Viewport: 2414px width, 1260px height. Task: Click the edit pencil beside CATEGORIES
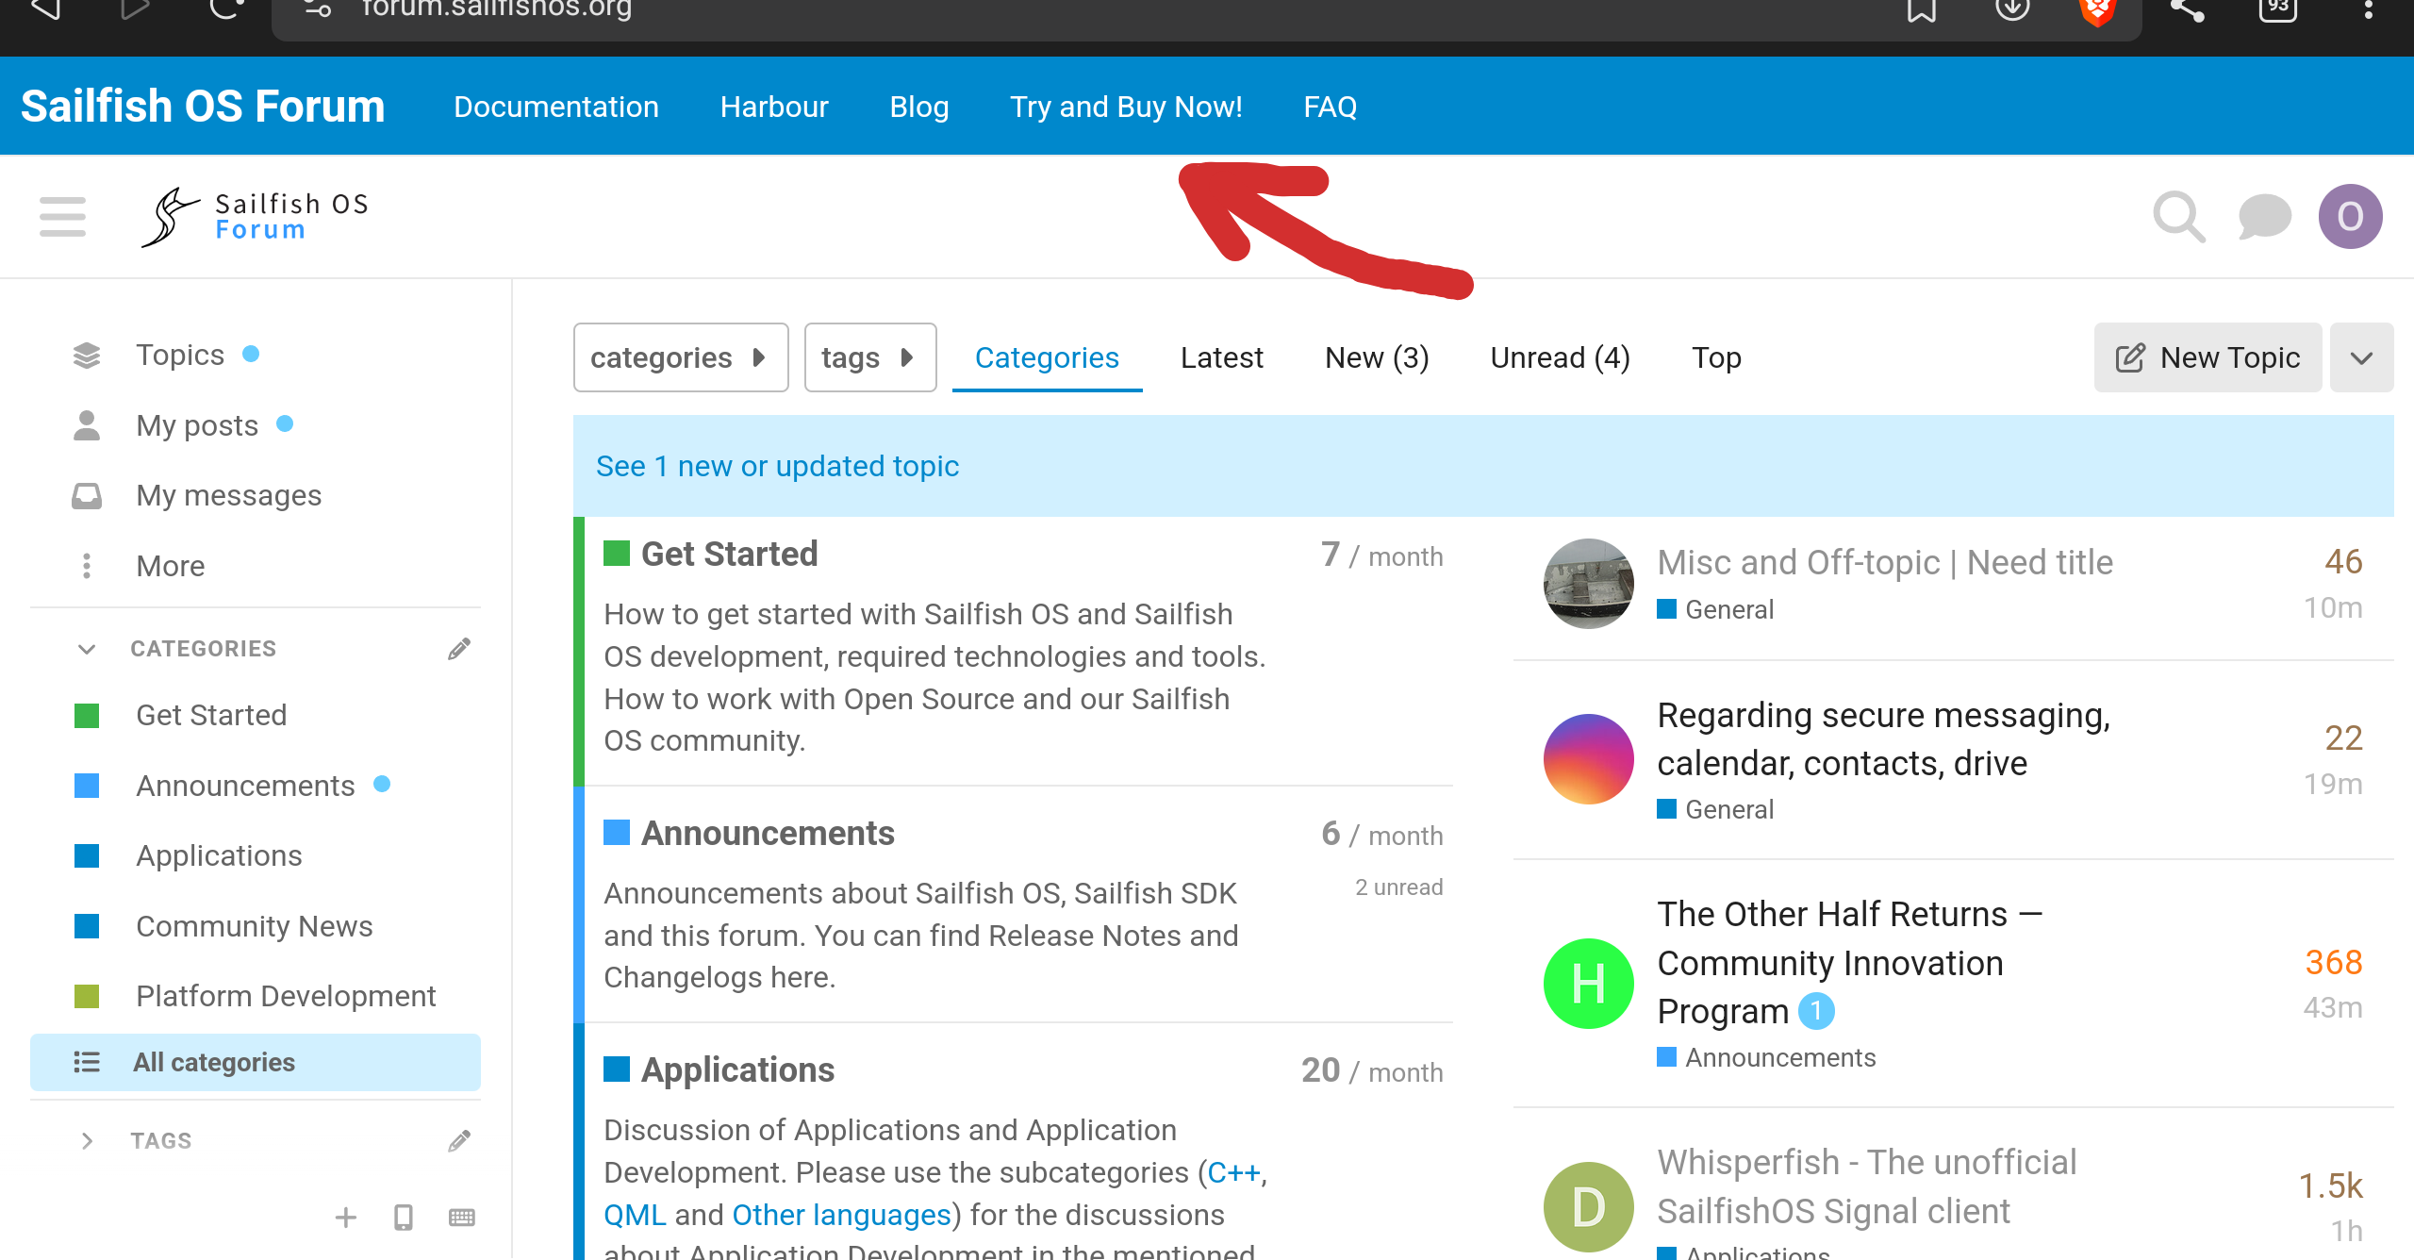[459, 649]
